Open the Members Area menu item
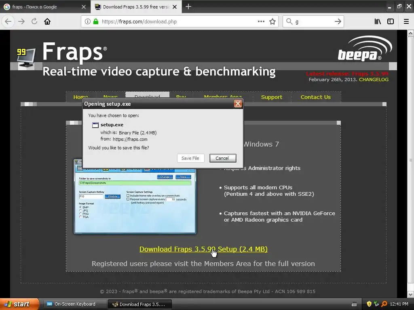 [x=223, y=96]
